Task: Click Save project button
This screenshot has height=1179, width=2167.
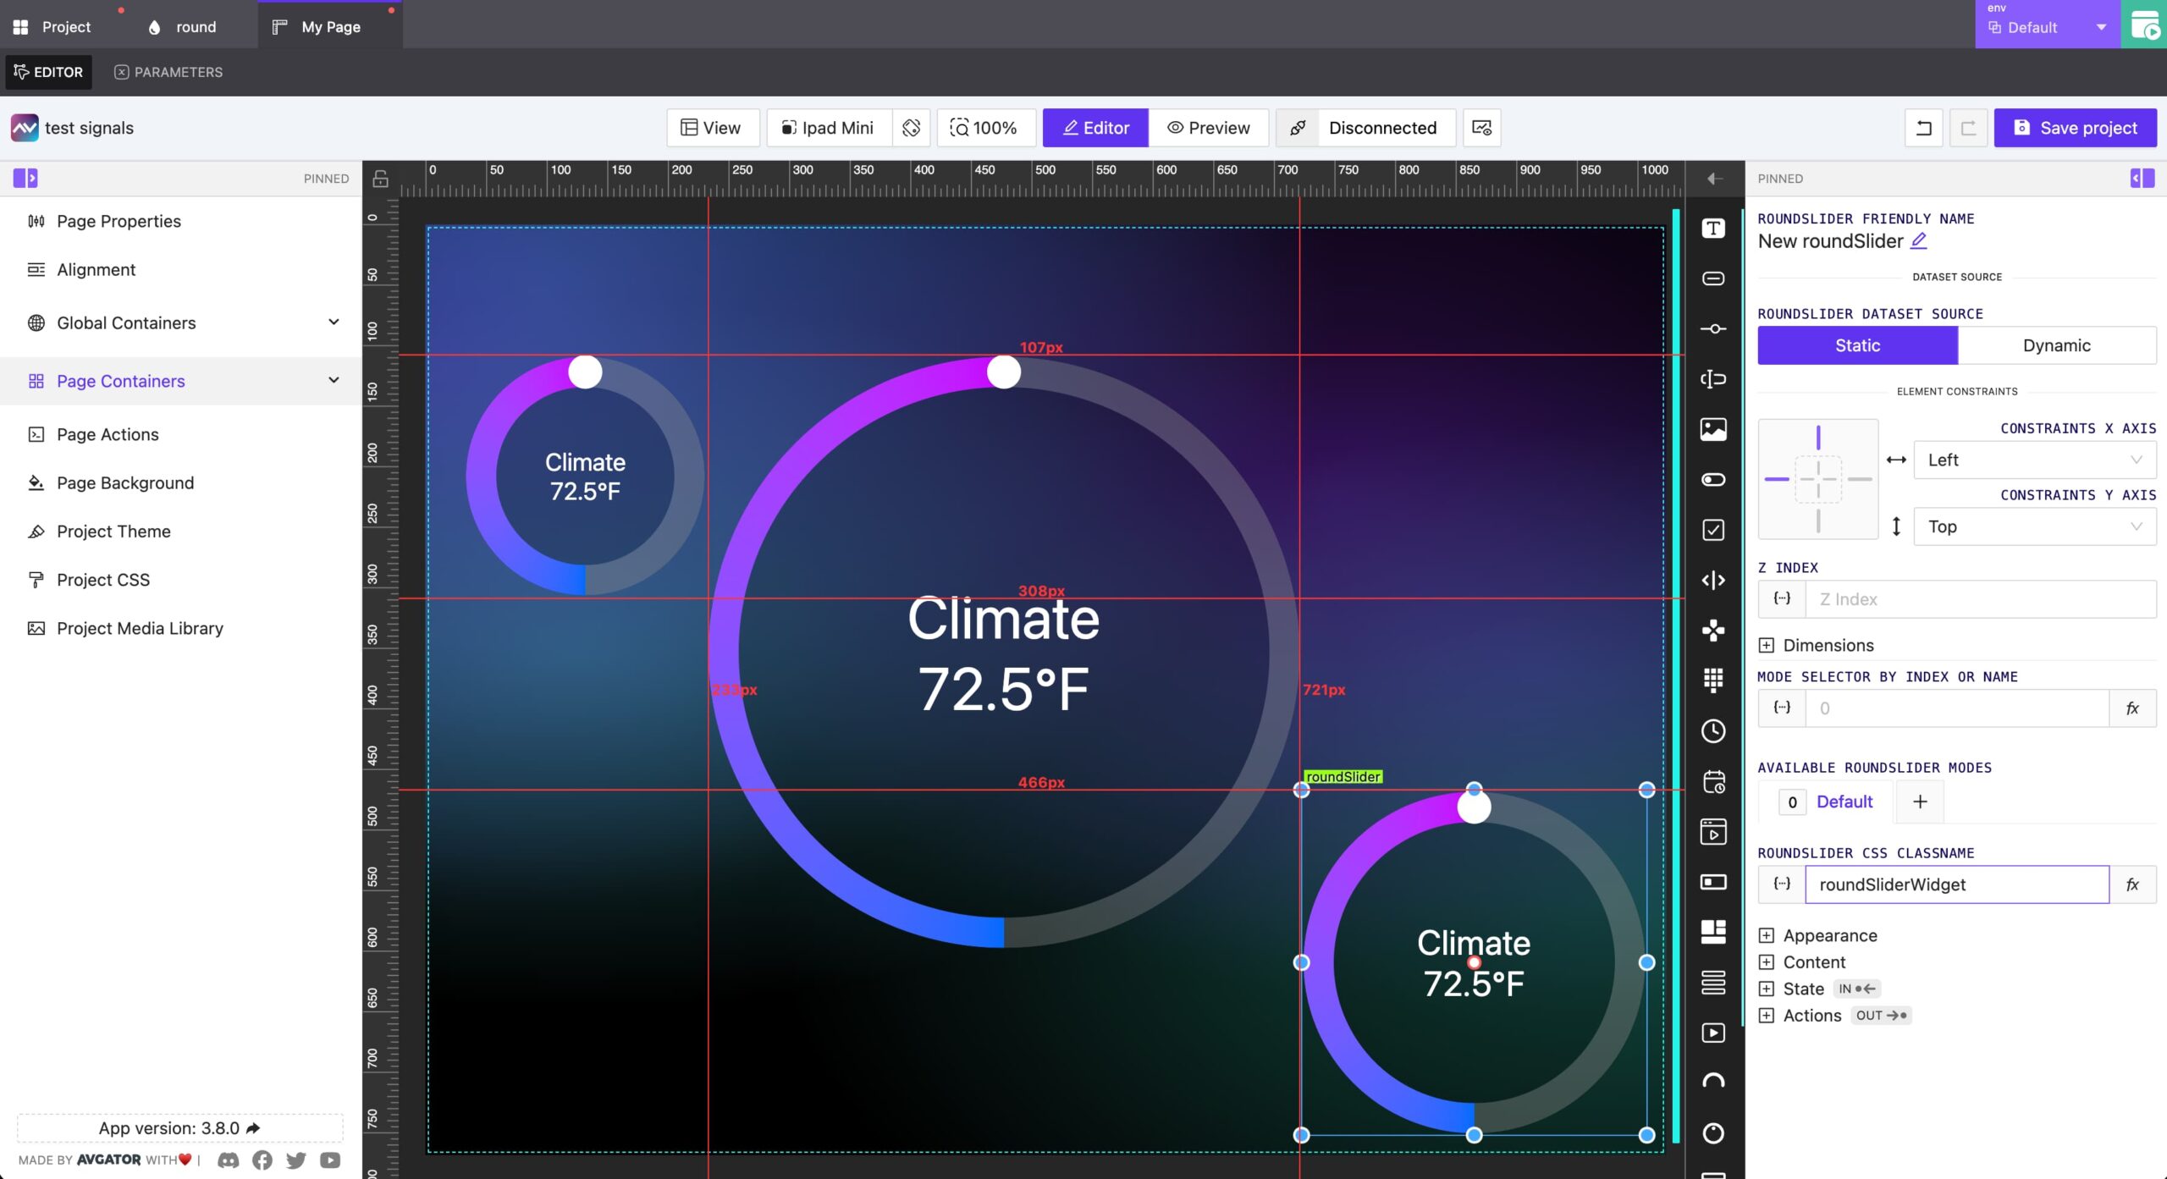Action: pyautogui.click(x=2075, y=128)
